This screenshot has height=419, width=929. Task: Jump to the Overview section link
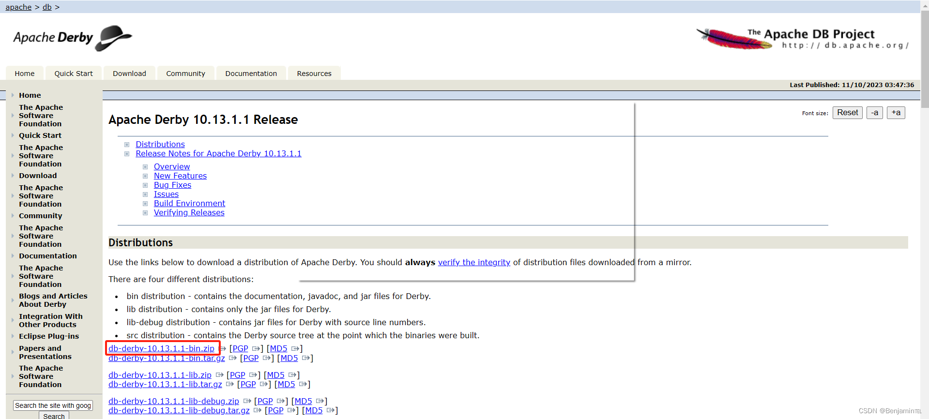pyautogui.click(x=172, y=166)
